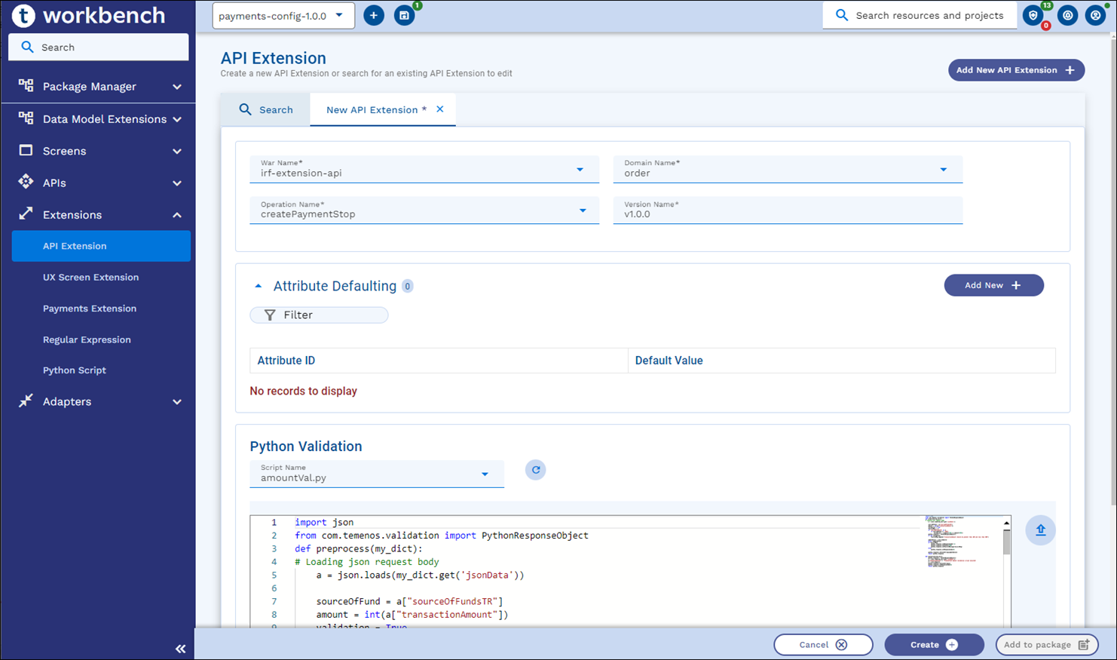Open UX Screen Extension in the sidebar
The width and height of the screenshot is (1117, 660).
90,278
